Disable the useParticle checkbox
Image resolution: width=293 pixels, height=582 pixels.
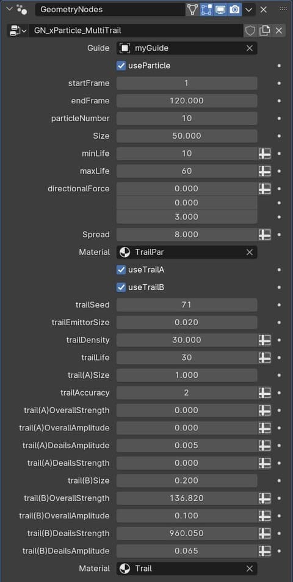coord(121,66)
